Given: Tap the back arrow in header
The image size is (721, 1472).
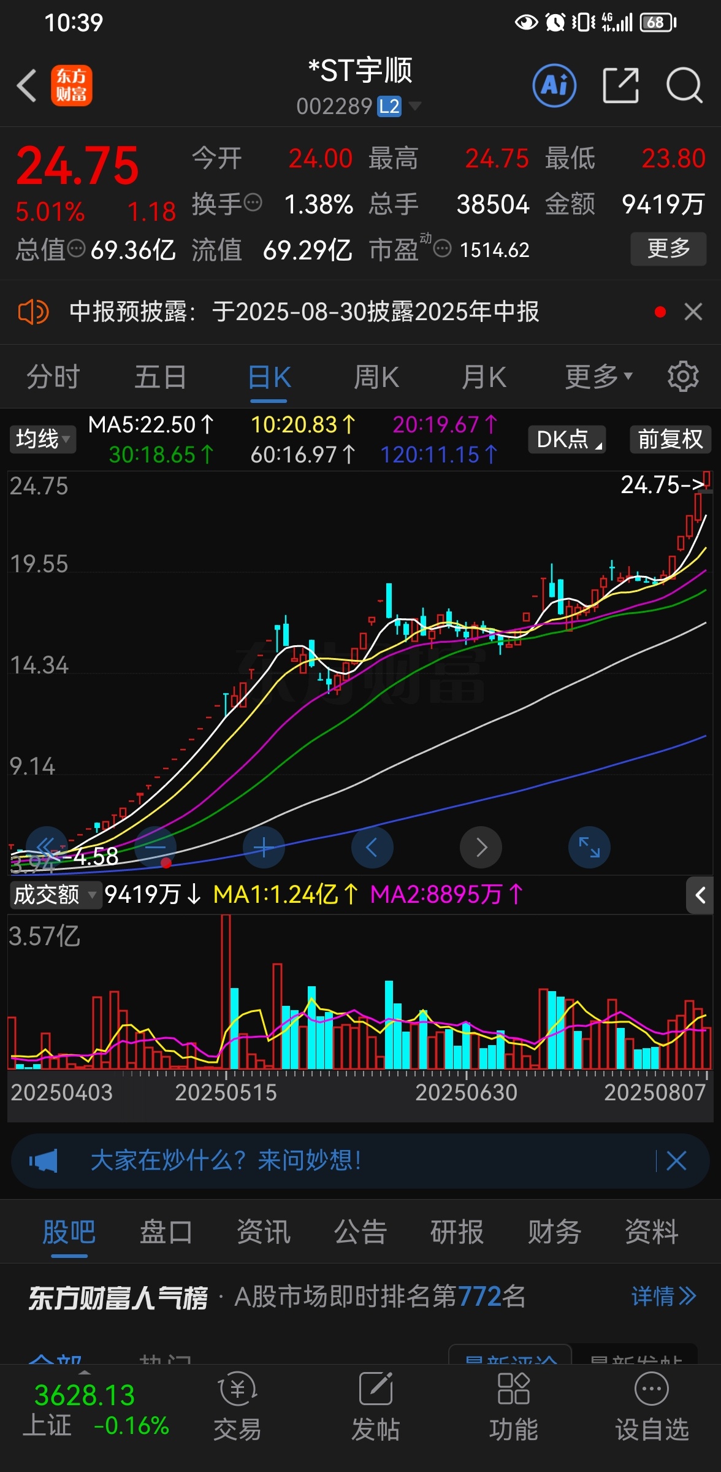Looking at the screenshot, I should [x=26, y=85].
